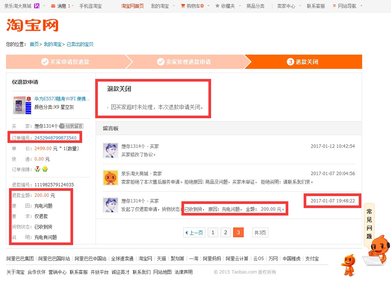391x284 pixels.
Task: Open footer link 中国雅虎
Action: 292,259
